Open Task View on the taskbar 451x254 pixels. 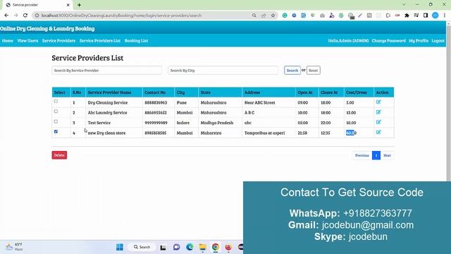tap(163, 247)
